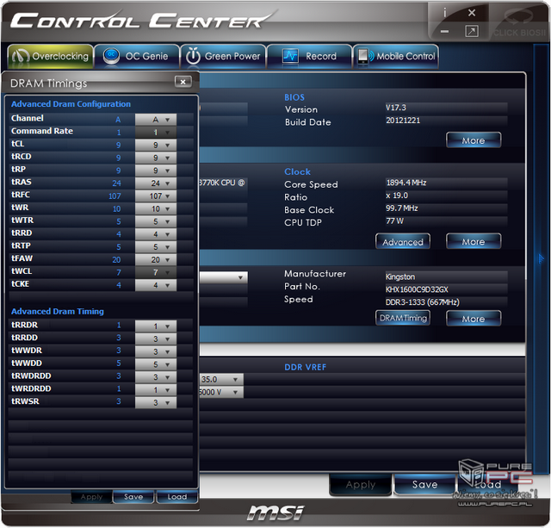Click the Advanced Dram Timing heading
This screenshot has width=551, height=528.
(x=58, y=312)
